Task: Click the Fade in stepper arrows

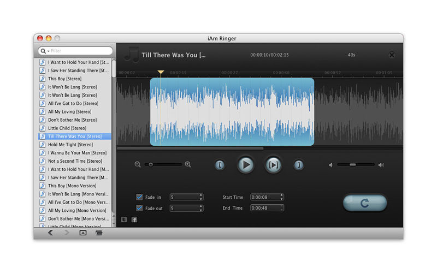Action: click(201, 197)
